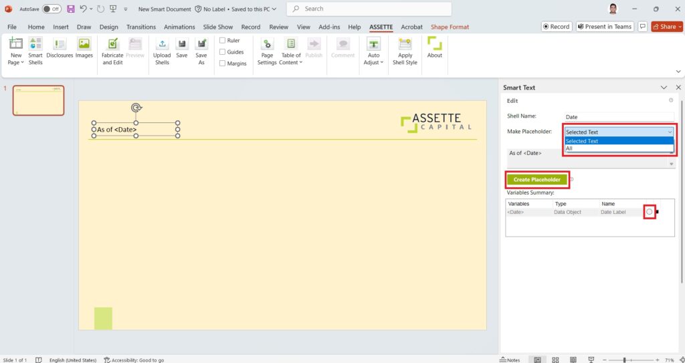Enable the Margins checkbox
Screen dimensions: 685x363
[222, 63]
